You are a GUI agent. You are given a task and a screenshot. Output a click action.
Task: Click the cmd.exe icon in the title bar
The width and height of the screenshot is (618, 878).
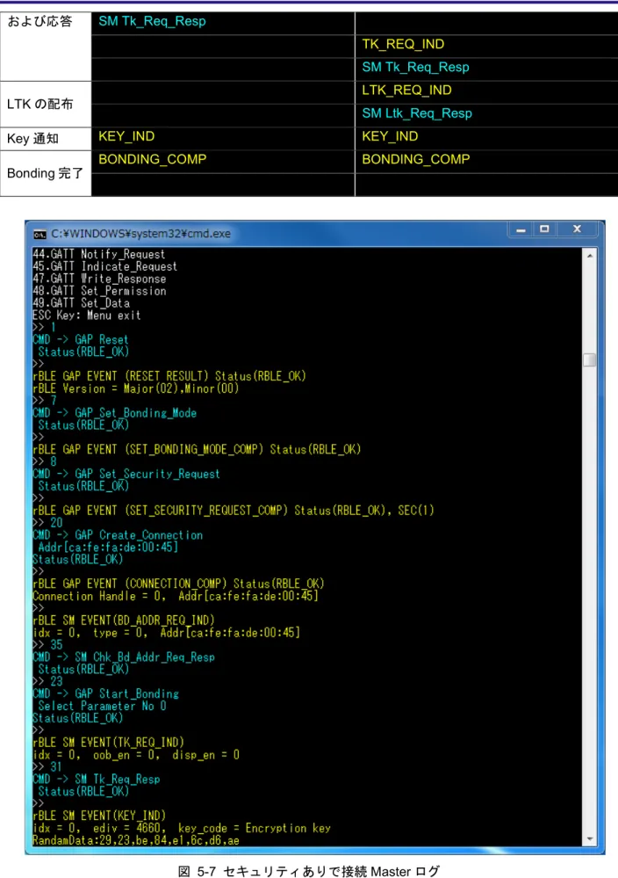coord(40,234)
